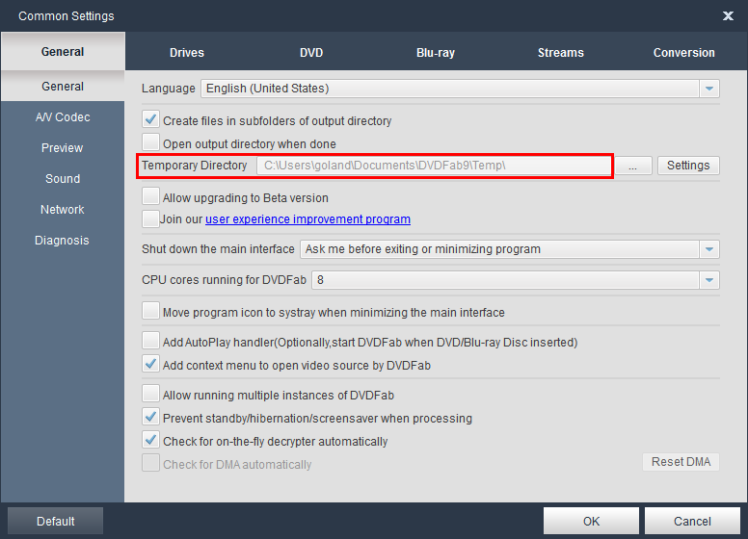The image size is (748, 539).
Task: Open the Diagnosis sidebar section
Action: (63, 241)
